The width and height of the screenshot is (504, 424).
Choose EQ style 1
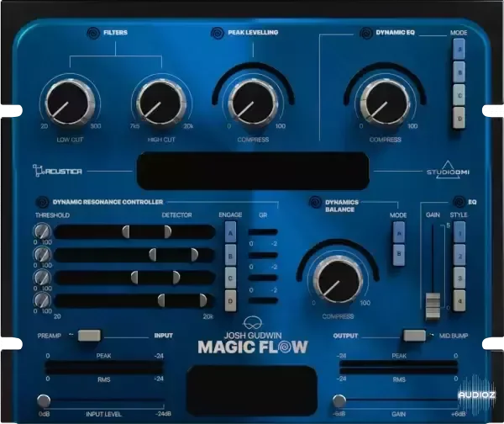tap(459, 232)
